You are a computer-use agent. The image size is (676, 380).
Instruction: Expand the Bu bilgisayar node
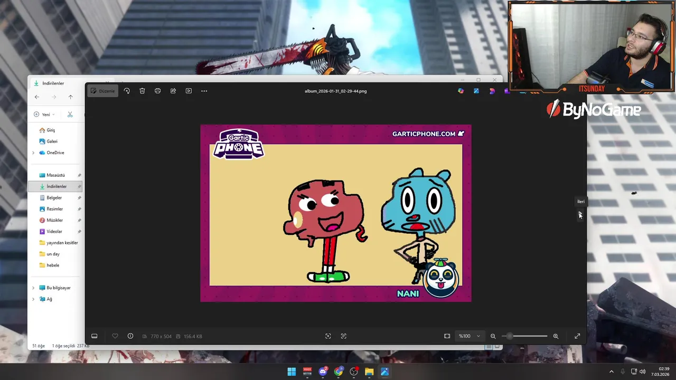pos(33,288)
